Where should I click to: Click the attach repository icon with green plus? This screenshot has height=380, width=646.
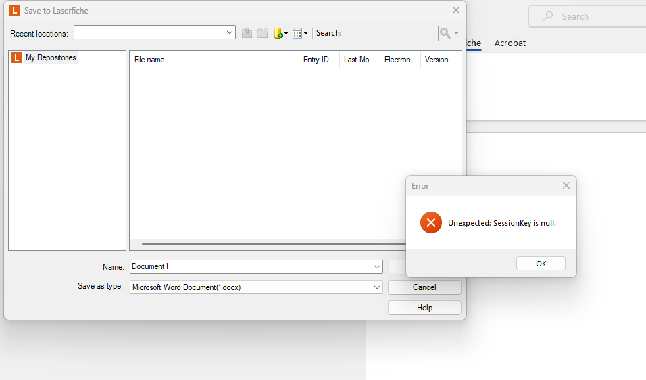point(278,33)
